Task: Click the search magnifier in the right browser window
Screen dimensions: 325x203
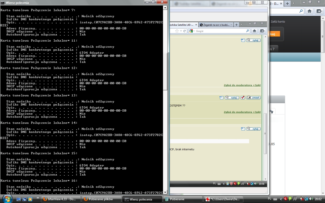Action: 301,11
